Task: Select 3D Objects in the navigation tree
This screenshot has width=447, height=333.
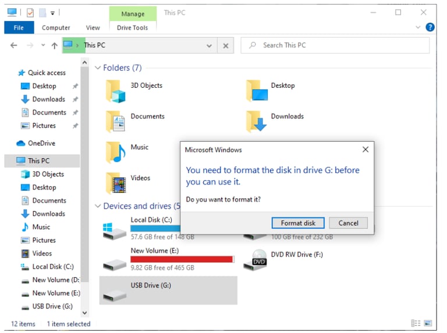Action: 48,174
